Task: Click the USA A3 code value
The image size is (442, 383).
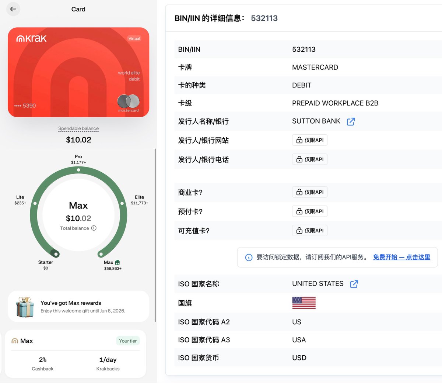Action: [x=299, y=340]
